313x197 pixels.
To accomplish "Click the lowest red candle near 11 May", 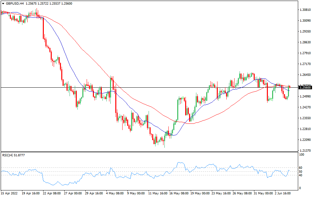I will click(x=155, y=141).
